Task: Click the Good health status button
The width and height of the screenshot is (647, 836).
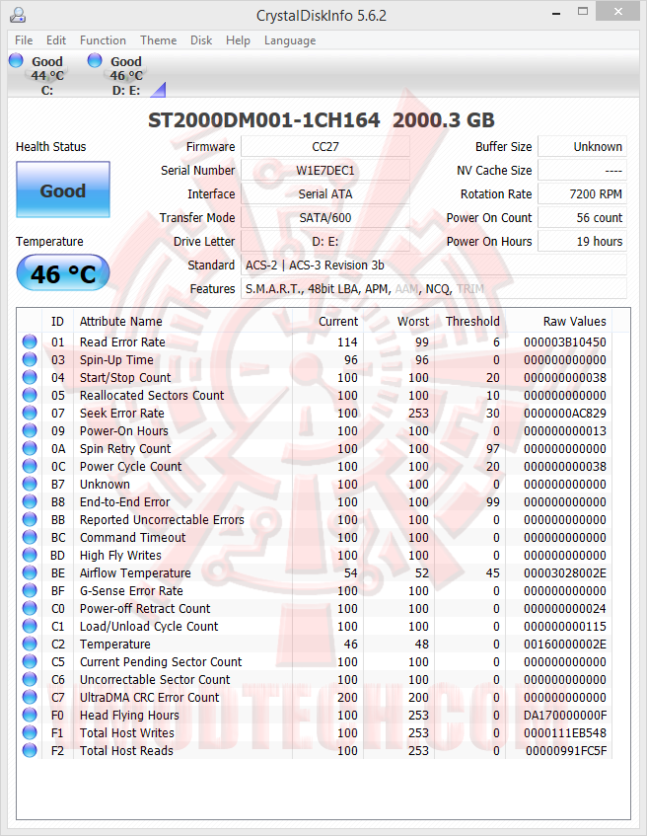Action: [x=63, y=190]
